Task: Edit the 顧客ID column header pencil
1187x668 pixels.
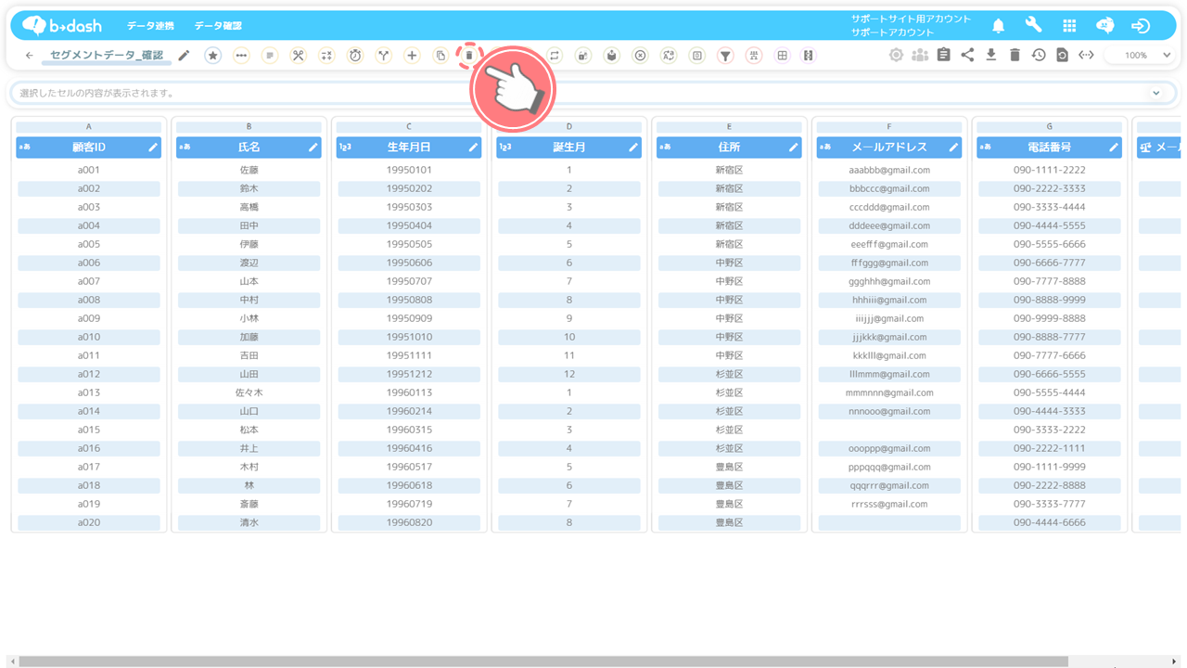Action: [153, 147]
